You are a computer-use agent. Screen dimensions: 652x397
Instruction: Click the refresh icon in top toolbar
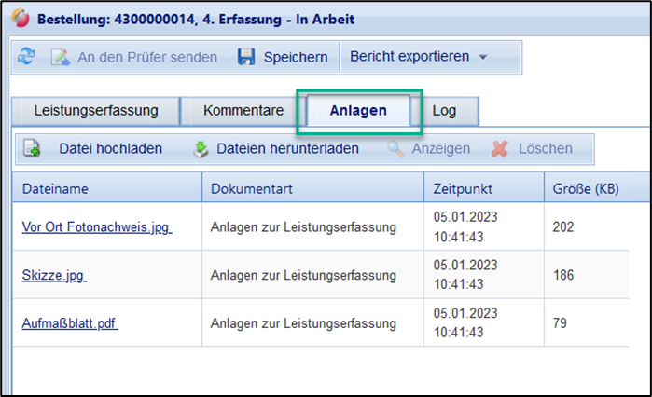tap(27, 58)
